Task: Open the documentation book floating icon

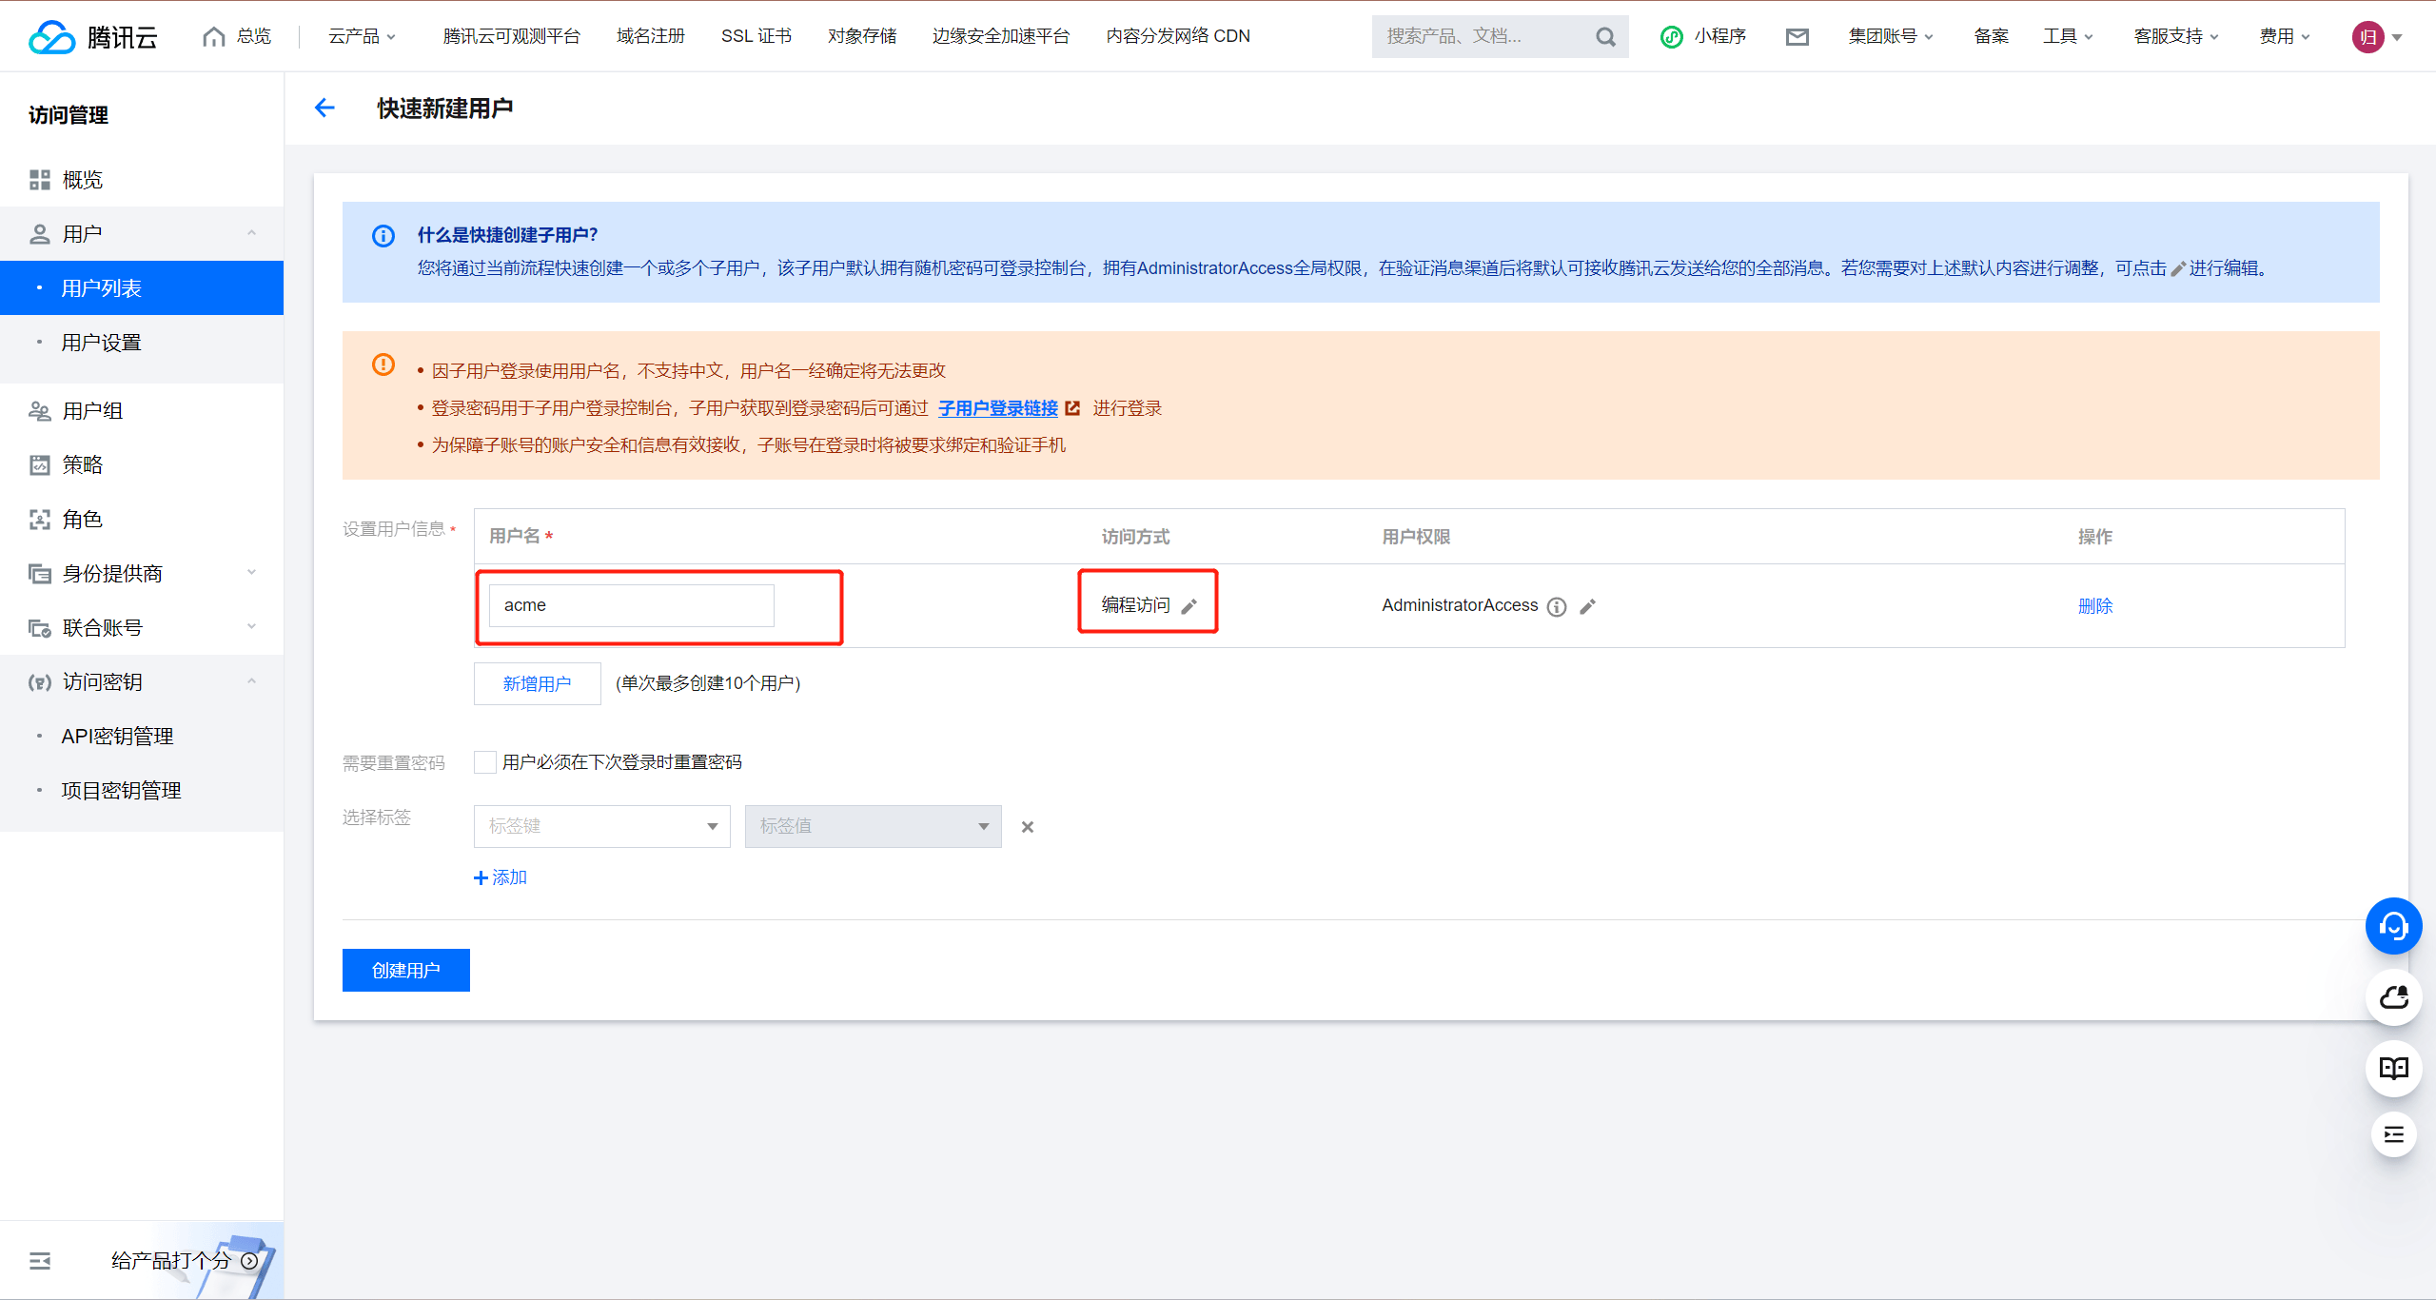Action: click(x=2394, y=1068)
